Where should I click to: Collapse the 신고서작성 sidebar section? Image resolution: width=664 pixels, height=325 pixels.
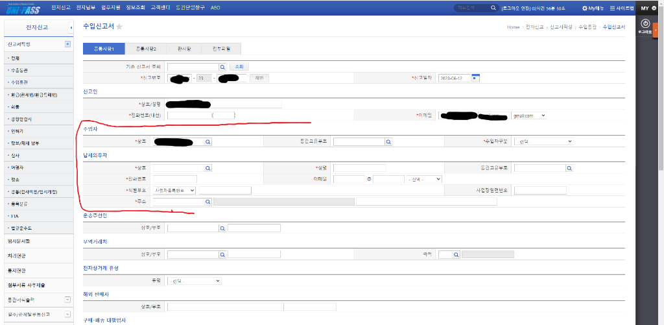(67, 44)
